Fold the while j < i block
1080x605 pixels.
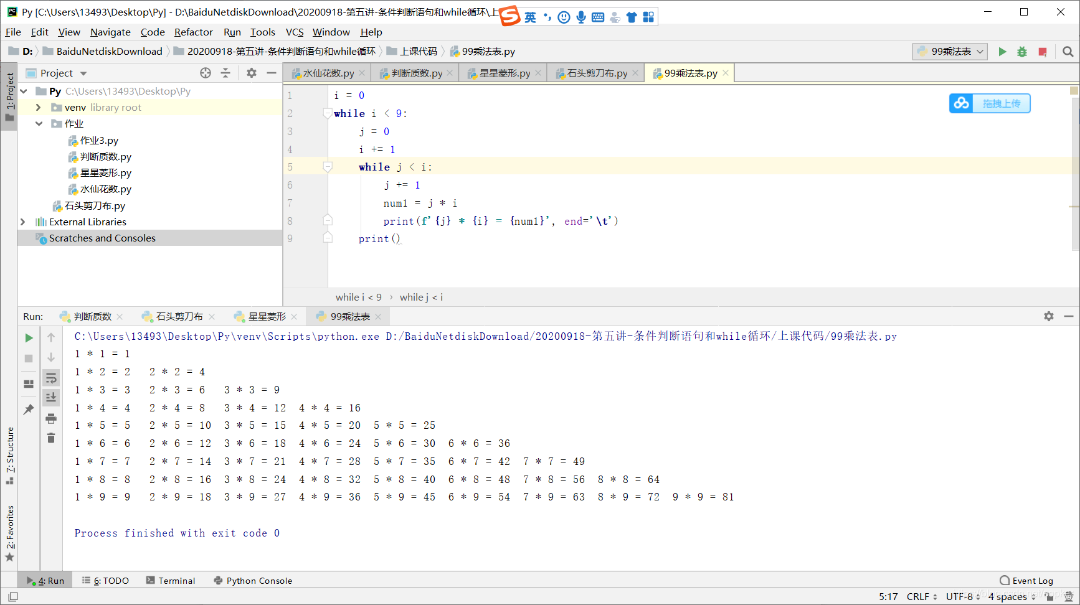tap(328, 167)
